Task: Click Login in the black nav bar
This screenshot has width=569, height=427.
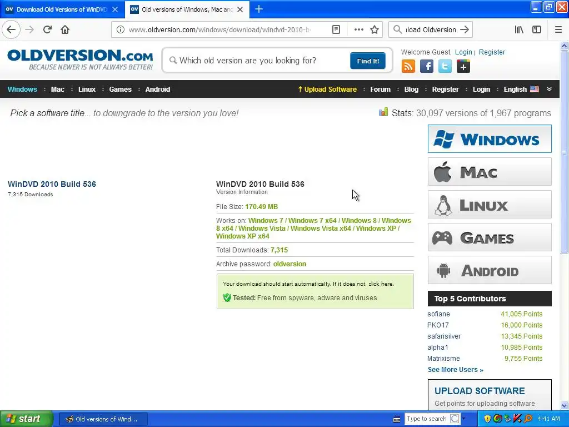Action: [x=481, y=90]
